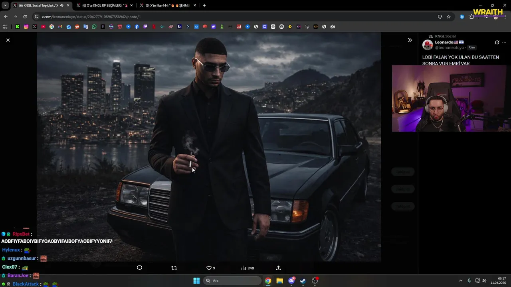511x287 pixels.
Task: Open the Chrome three-dot menu
Action: pyautogui.click(x=505, y=17)
